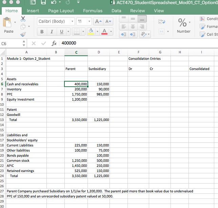Click the formula bar showing 400000
Image resolution: width=218 pixels, height=208 pixels.
point(138,43)
